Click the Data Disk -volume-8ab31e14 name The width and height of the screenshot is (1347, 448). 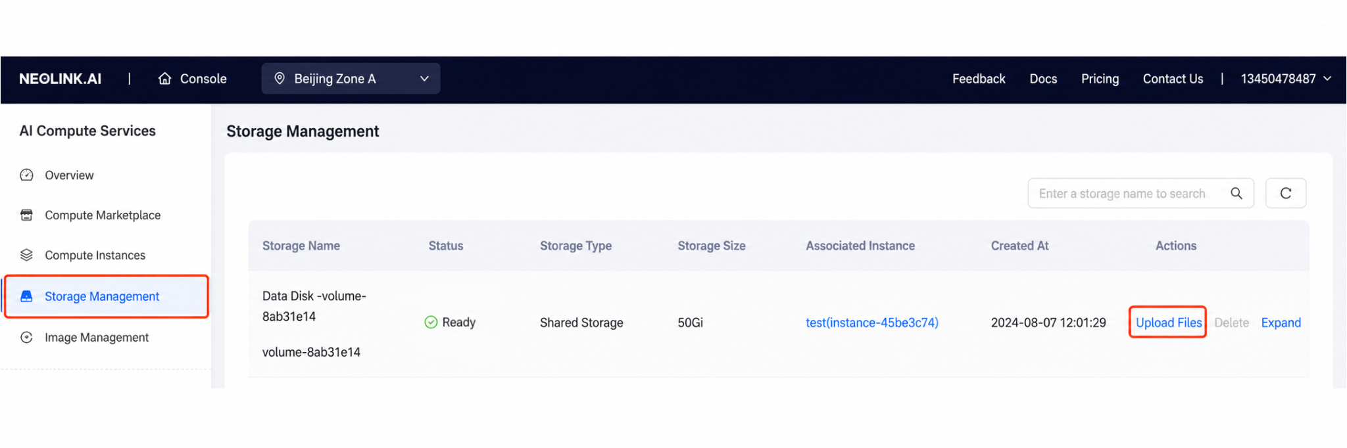(314, 306)
